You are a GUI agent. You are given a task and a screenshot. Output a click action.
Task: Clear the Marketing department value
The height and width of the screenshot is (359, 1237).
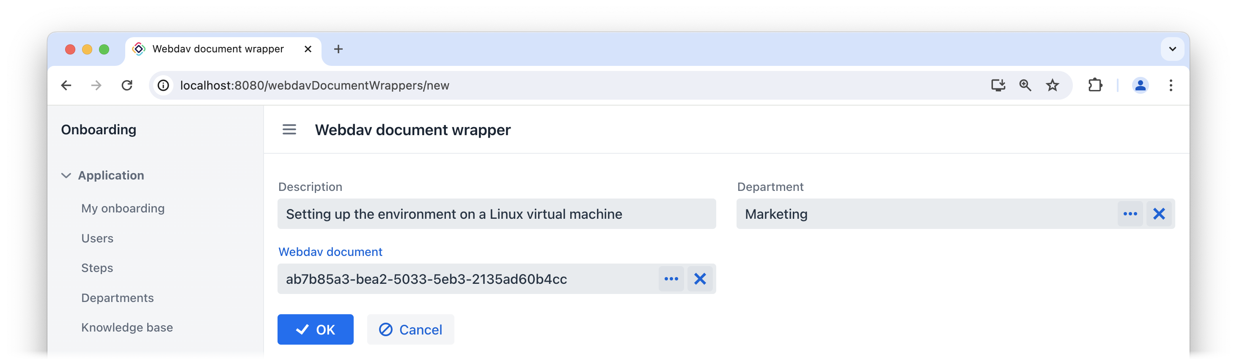[1159, 214]
